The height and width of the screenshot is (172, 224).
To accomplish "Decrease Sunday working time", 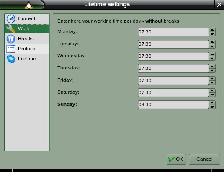I will pyautogui.click(x=212, y=107).
